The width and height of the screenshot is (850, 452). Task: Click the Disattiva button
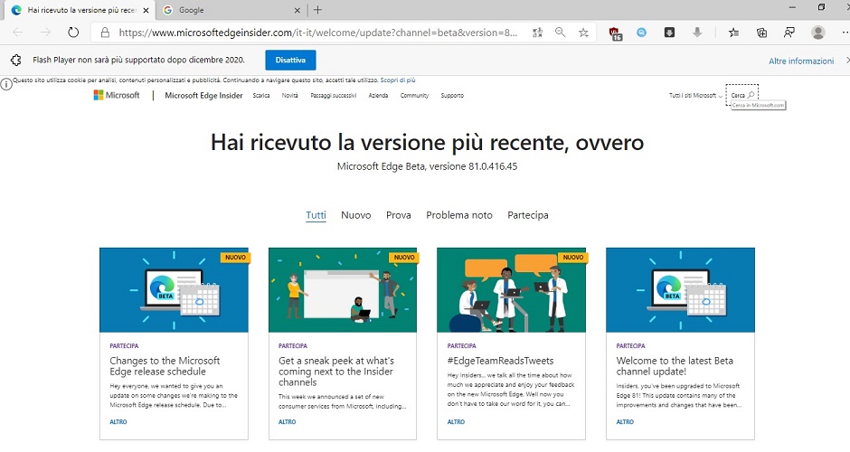click(x=290, y=61)
